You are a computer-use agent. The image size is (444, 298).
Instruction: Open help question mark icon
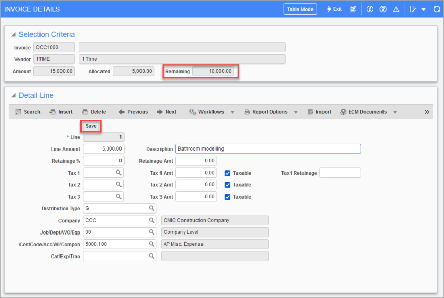click(383, 9)
